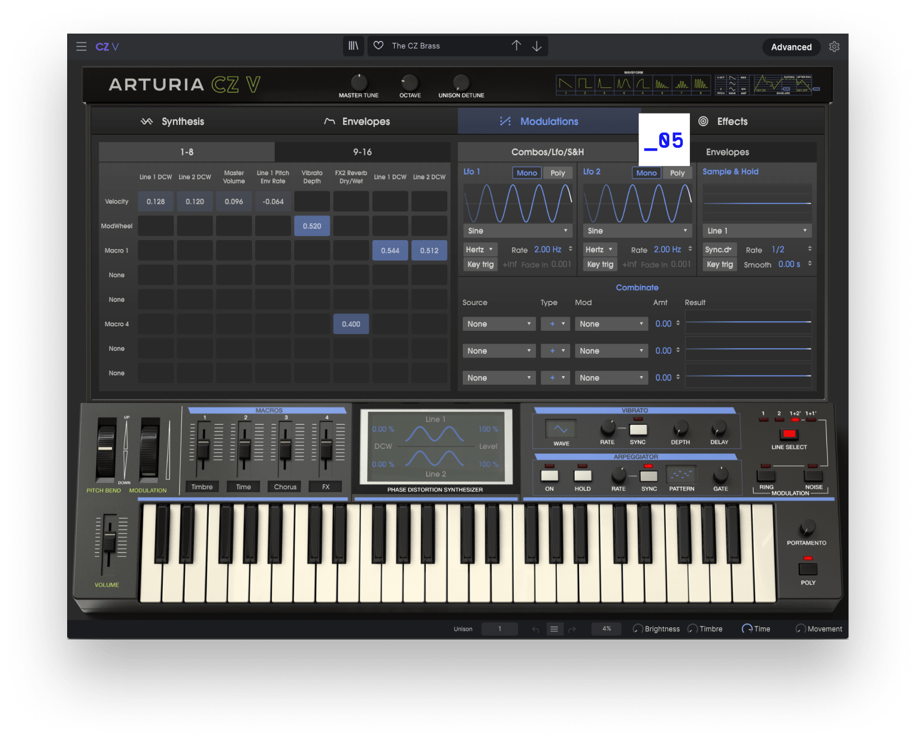The height and width of the screenshot is (741, 916).
Task: Navigate to the next preset with the down arrow
Action: coord(537,45)
